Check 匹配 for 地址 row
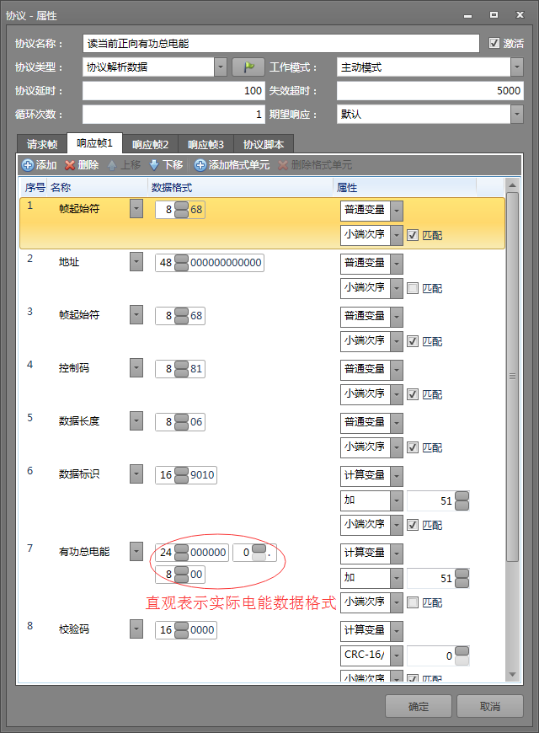This screenshot has height=733, width=539. 413,288
